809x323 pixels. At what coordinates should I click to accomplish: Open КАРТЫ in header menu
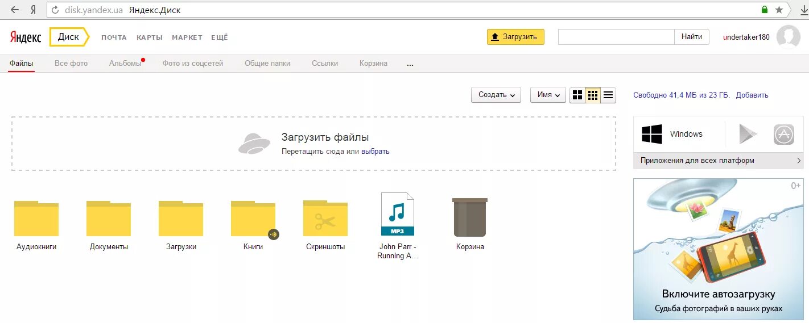[x=150, y=37]
